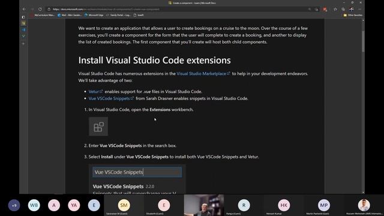Select the blue vertical tab icon

tap(23, 29)
